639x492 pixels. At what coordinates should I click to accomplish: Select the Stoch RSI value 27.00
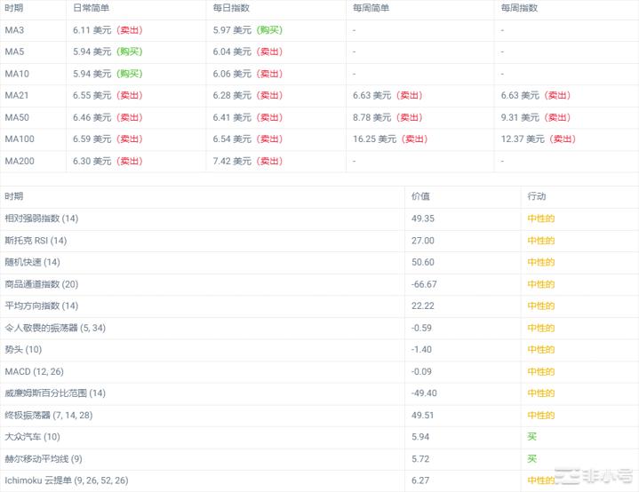tap(423, 241)
